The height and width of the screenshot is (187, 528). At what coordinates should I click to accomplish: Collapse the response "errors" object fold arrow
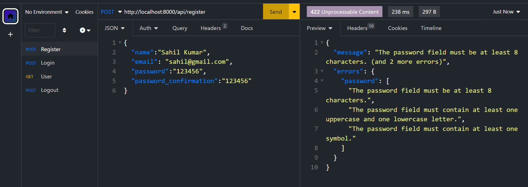(322, 71)
